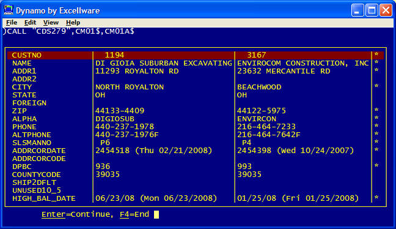The image size is (396, 229).
Task: Click the ZIP field label
Action: [x=20, y=111]
